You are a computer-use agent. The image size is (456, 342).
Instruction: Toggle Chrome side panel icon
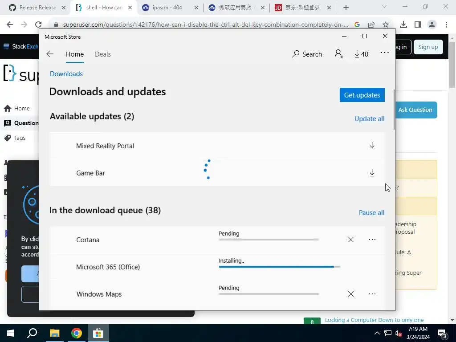(418, 24)
